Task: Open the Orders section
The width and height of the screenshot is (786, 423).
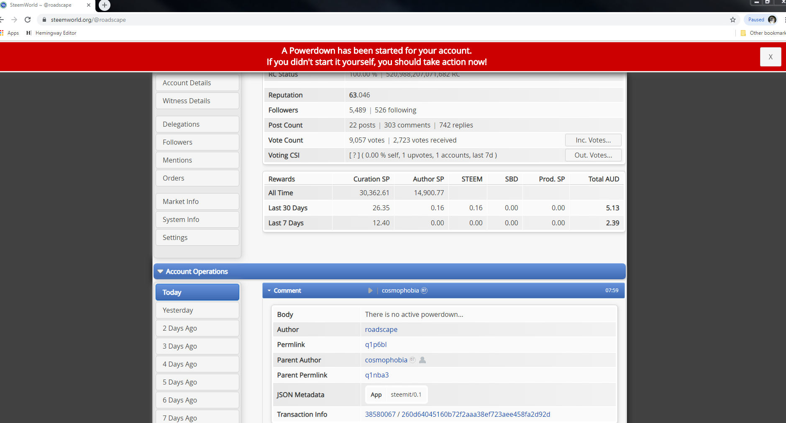Action: tap(197, 178)
